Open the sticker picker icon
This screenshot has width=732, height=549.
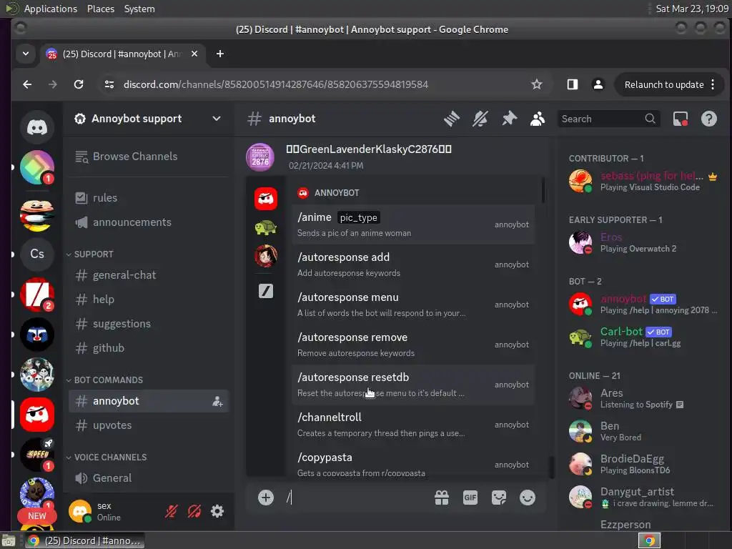point(498,498)
